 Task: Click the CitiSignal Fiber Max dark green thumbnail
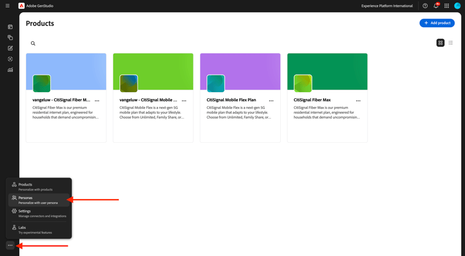click(x=327, y=72)
